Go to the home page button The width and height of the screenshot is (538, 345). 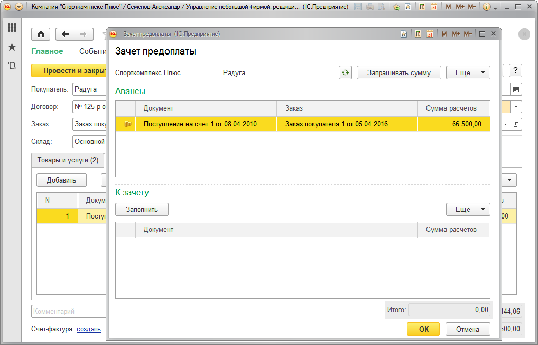[41, 34]
